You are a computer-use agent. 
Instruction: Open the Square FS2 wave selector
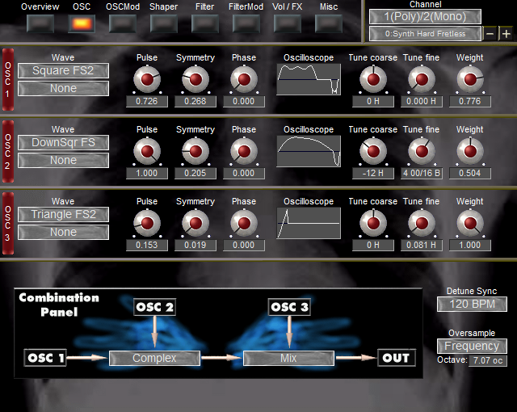(x=63, y=71)
